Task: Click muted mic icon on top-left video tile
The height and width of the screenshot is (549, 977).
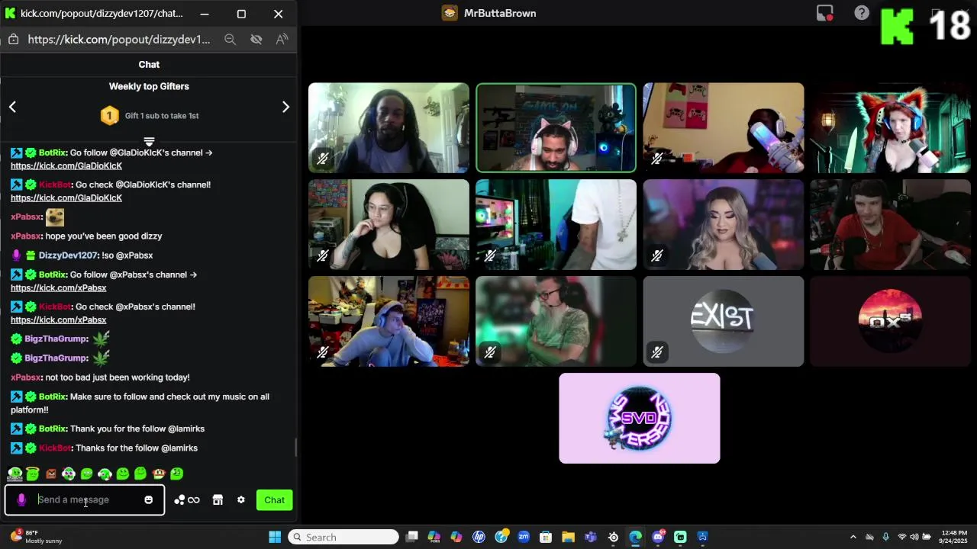Action: pyautogui.click(x=323, y=159)
